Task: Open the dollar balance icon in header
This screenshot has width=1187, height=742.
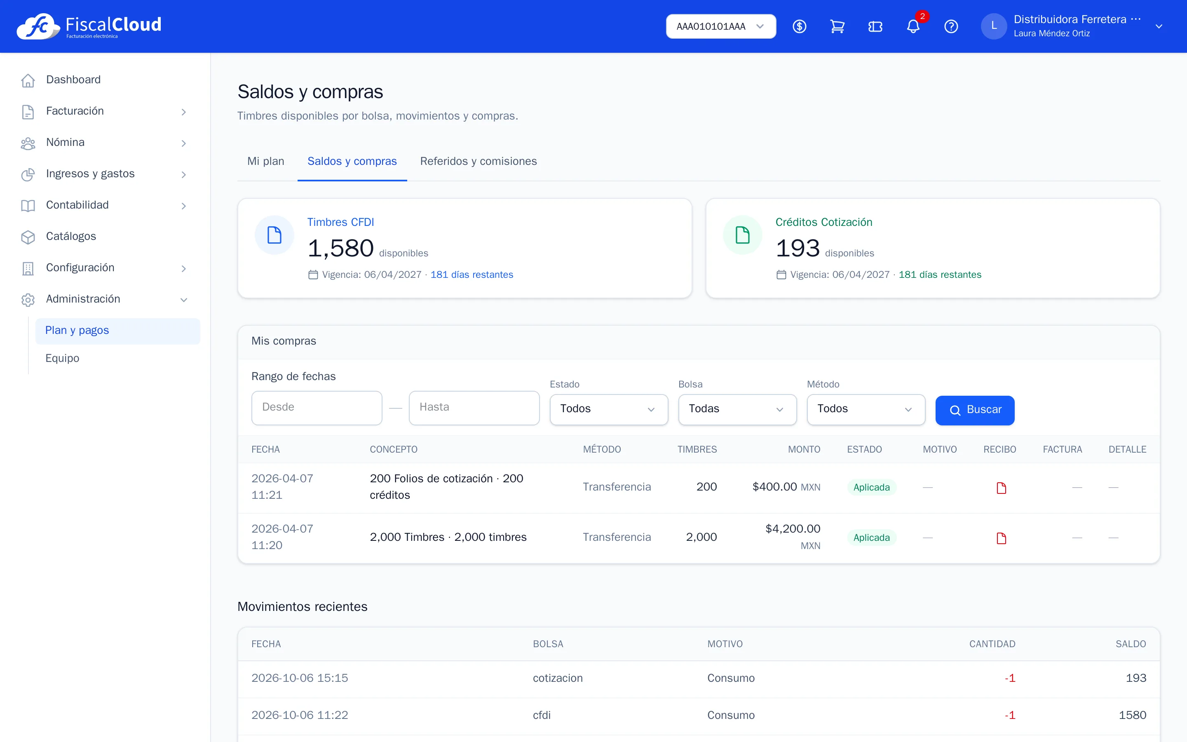Action: 800,26
